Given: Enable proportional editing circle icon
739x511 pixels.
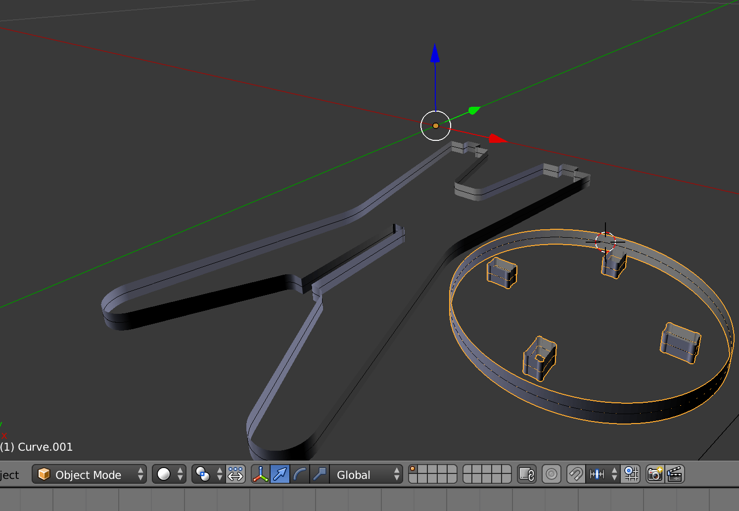Looking at the screenshot, I should click(551, 474).
